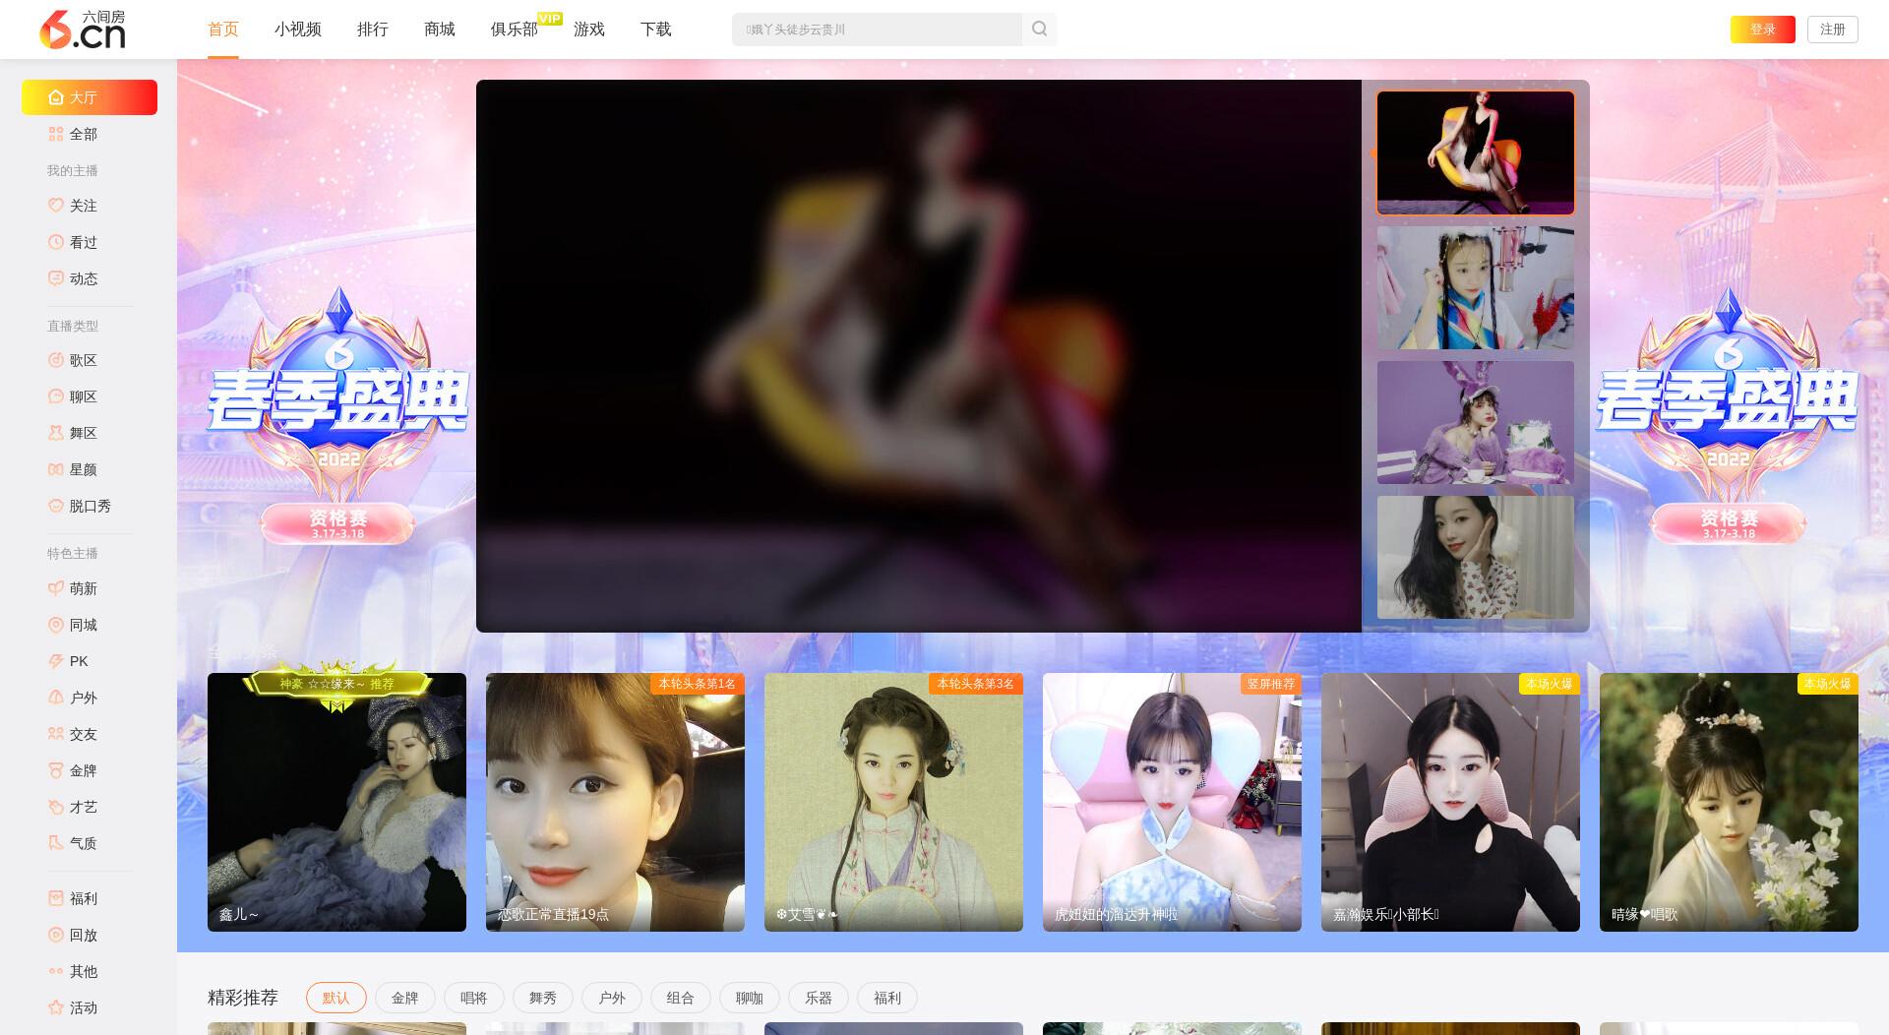Select the second side thumbnail with colorful outfit
The height and width of the screenshot is (1035, 1889).
click(1476, 287)
